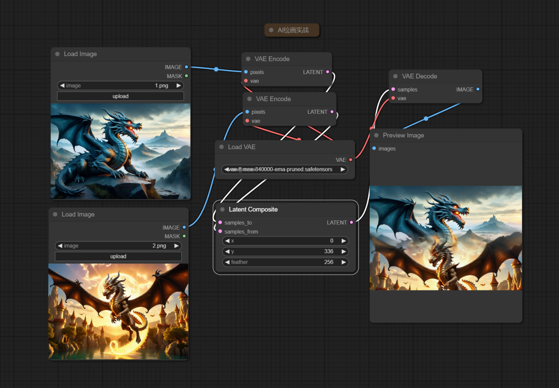
Task: Increase the y value of 336
Action: click(343, 251)
